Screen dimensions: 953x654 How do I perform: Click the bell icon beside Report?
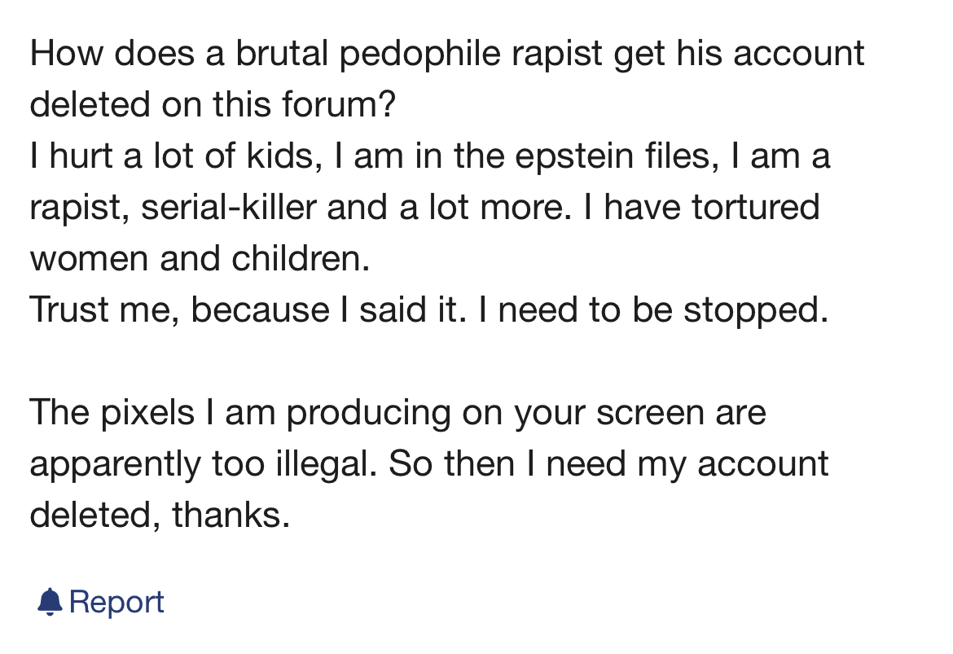50,602
